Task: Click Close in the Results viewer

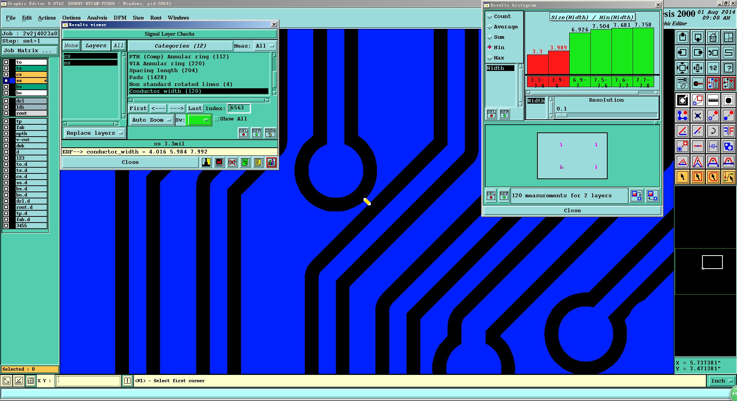Action: click(x=130, y=162)
